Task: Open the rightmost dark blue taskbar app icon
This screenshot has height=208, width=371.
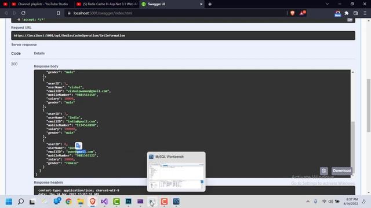Action: 176,202
